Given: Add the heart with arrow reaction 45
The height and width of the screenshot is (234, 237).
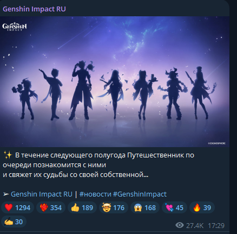Looking at the screenshot, I should (174, 207).
